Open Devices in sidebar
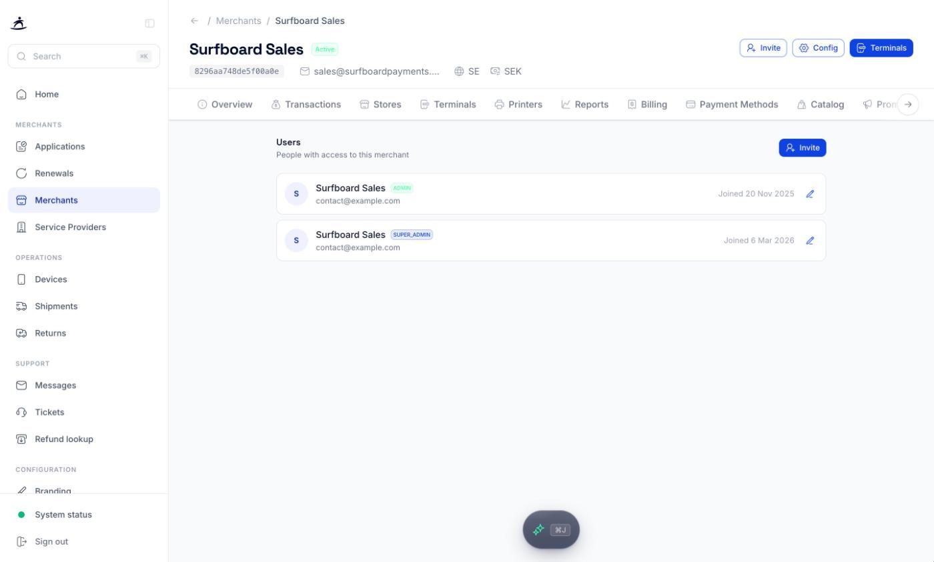 click(x=84, y=279)
